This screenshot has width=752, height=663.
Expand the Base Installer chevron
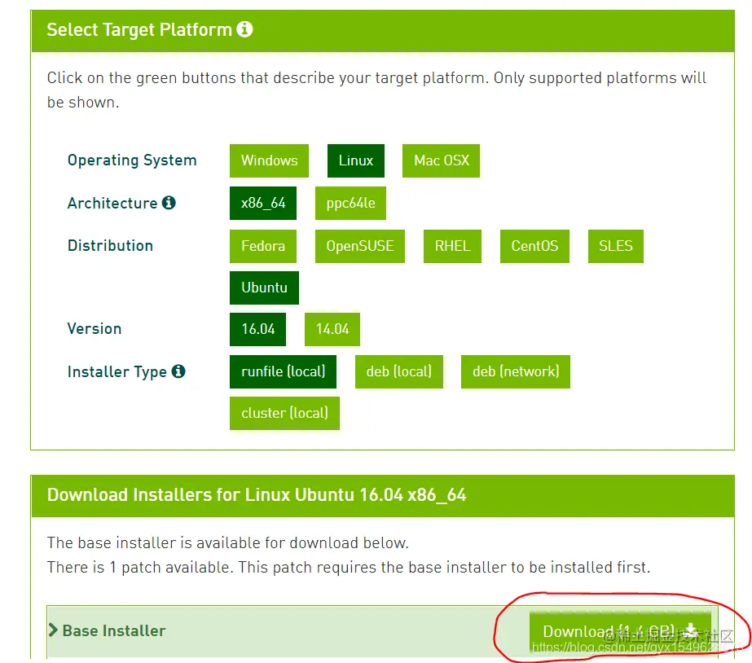(53, 630)
